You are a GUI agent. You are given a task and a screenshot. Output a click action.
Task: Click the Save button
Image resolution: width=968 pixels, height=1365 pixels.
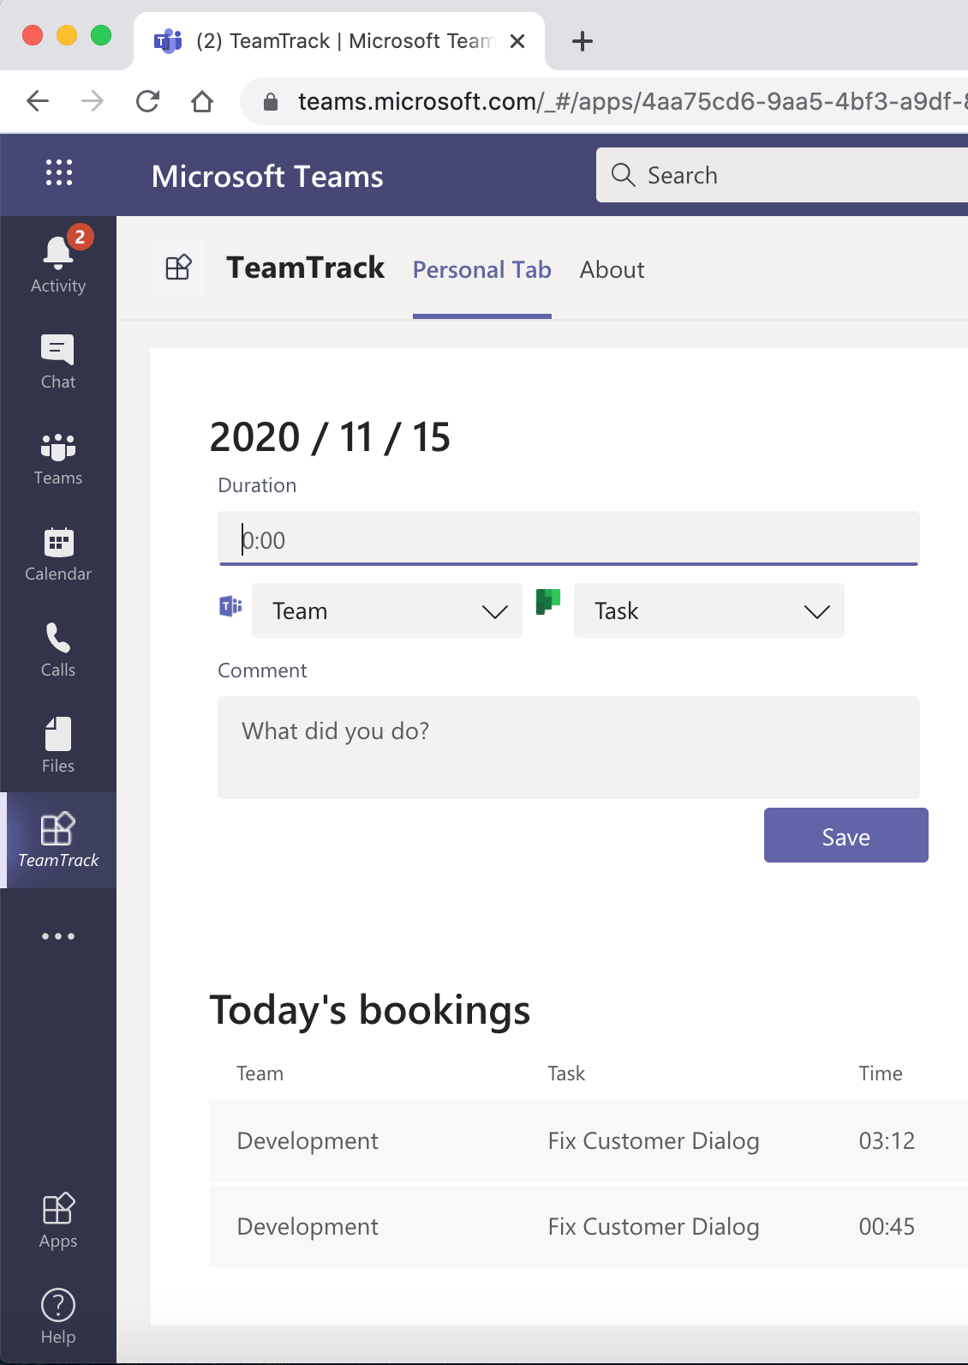coord(846,836)
